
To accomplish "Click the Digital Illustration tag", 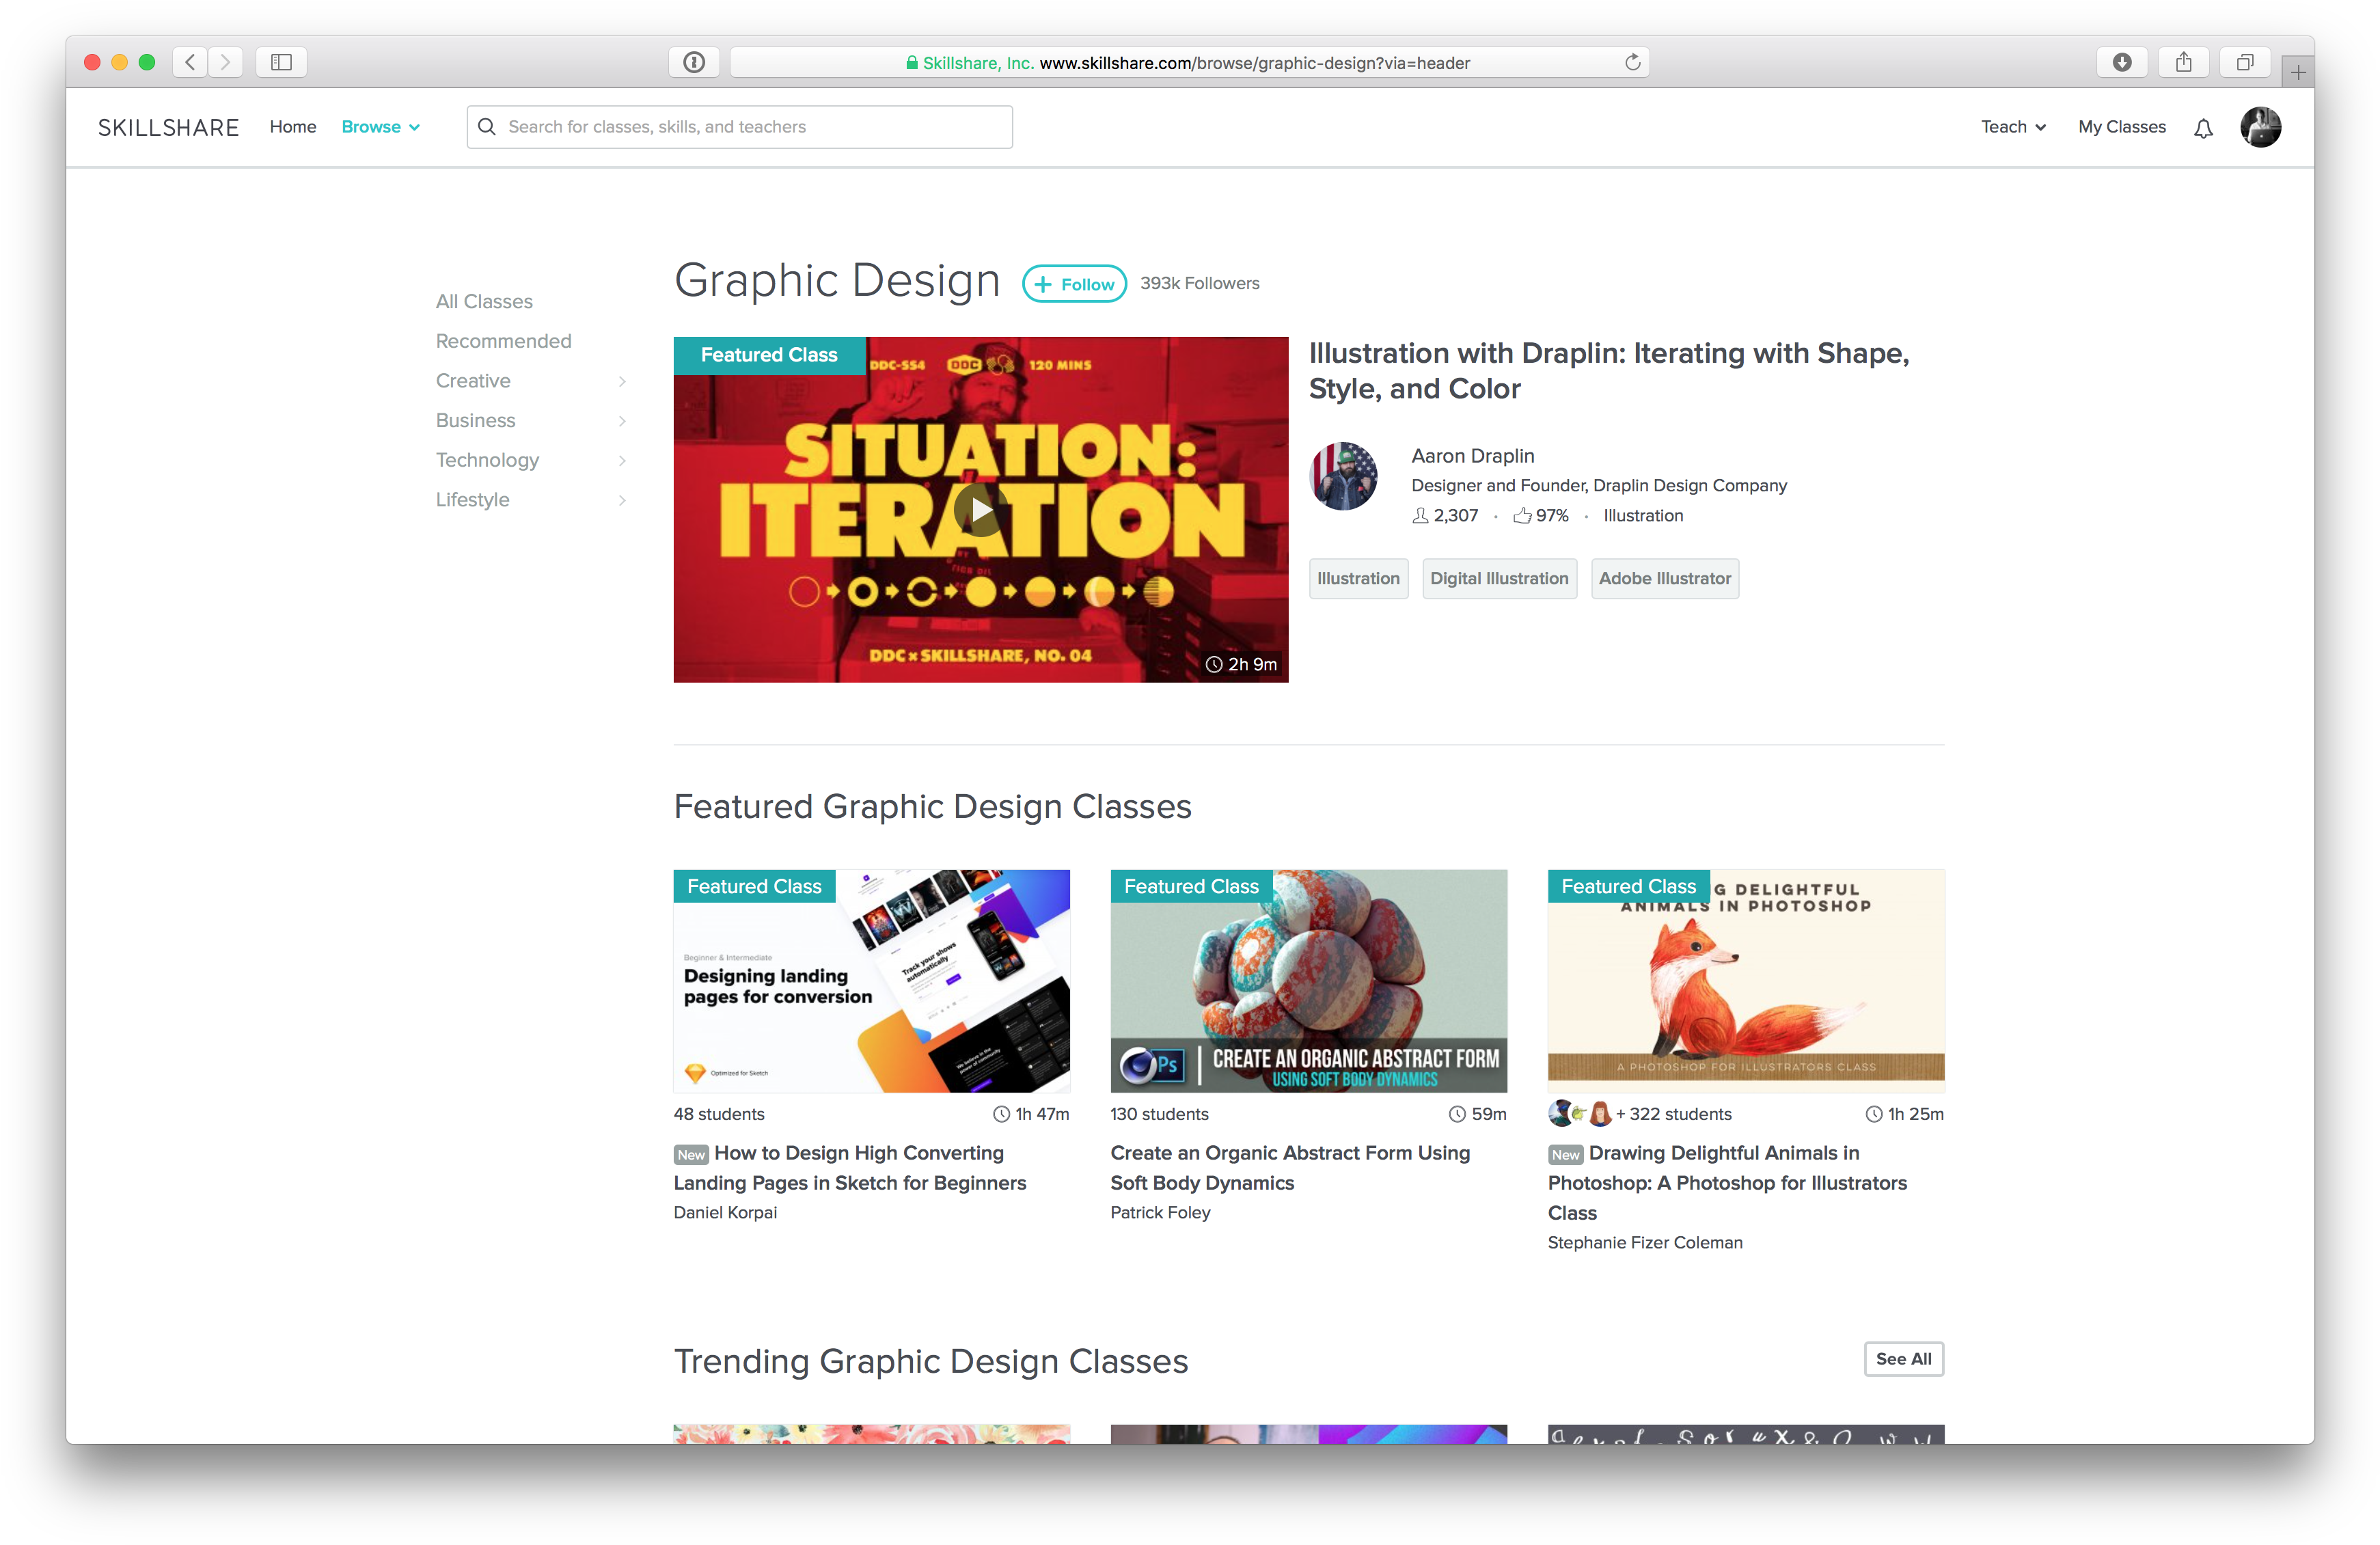I will point(1499,579).
